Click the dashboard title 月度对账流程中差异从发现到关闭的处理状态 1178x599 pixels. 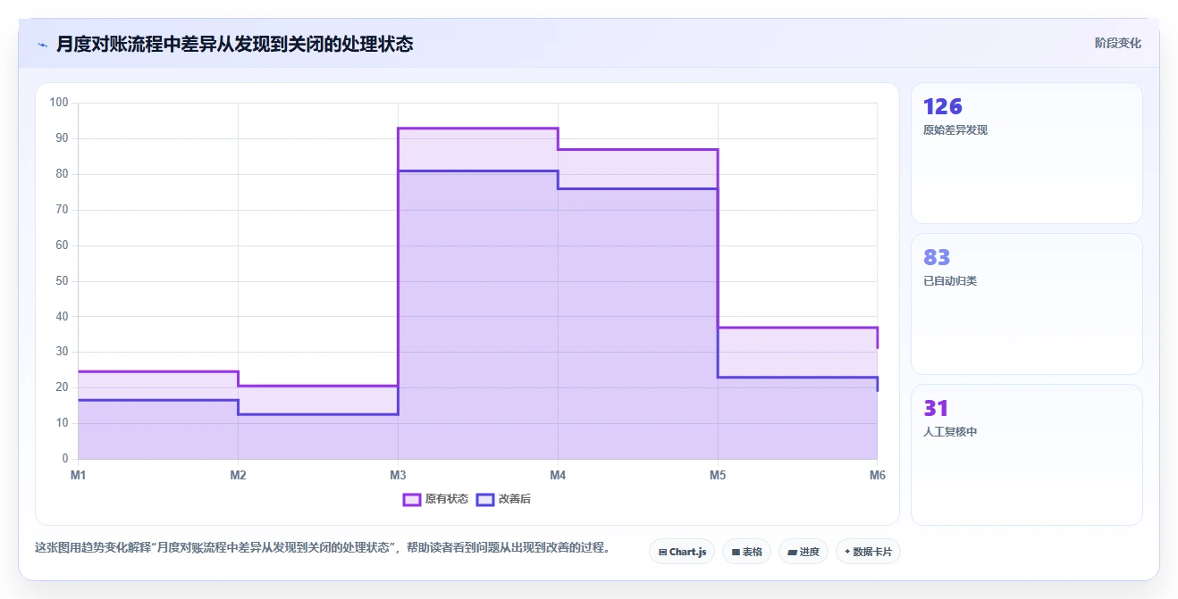234,44
